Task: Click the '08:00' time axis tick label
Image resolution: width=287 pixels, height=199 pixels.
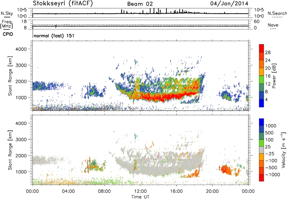Action: pyautogui.click(x=104, y=191)
